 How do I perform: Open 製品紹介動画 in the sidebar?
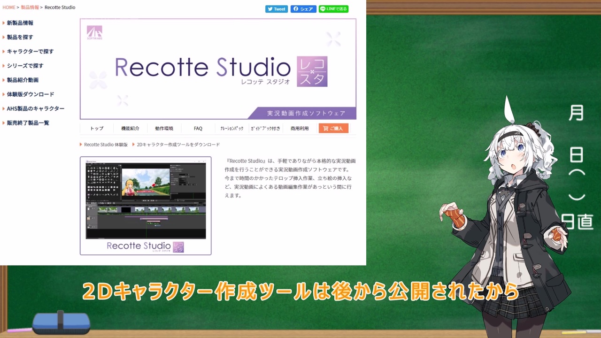23,80
